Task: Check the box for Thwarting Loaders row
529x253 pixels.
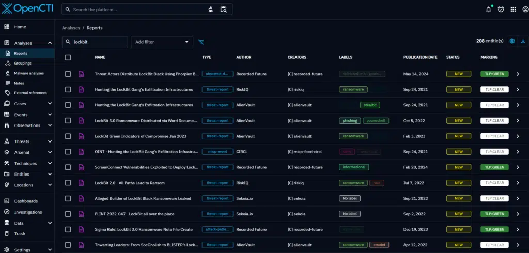Action: 68,245
